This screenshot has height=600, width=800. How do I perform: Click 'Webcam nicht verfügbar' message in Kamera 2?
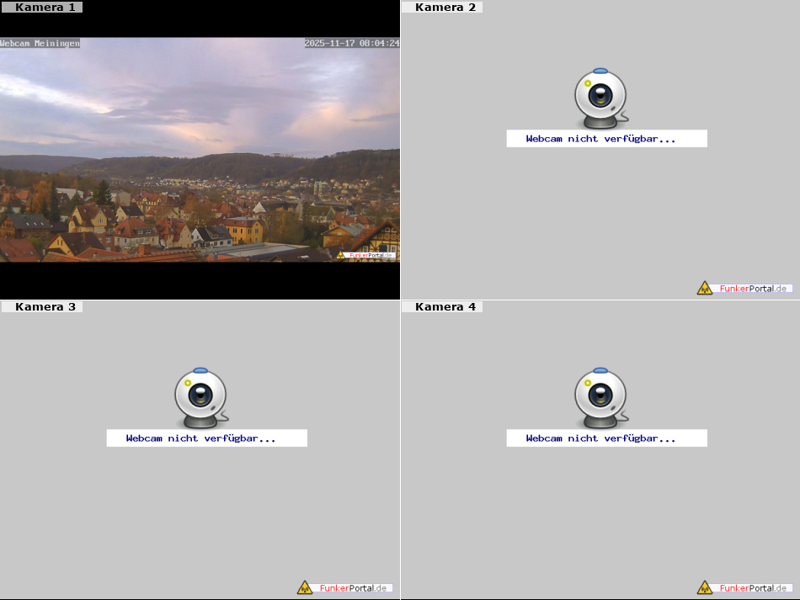click(600, 139)
